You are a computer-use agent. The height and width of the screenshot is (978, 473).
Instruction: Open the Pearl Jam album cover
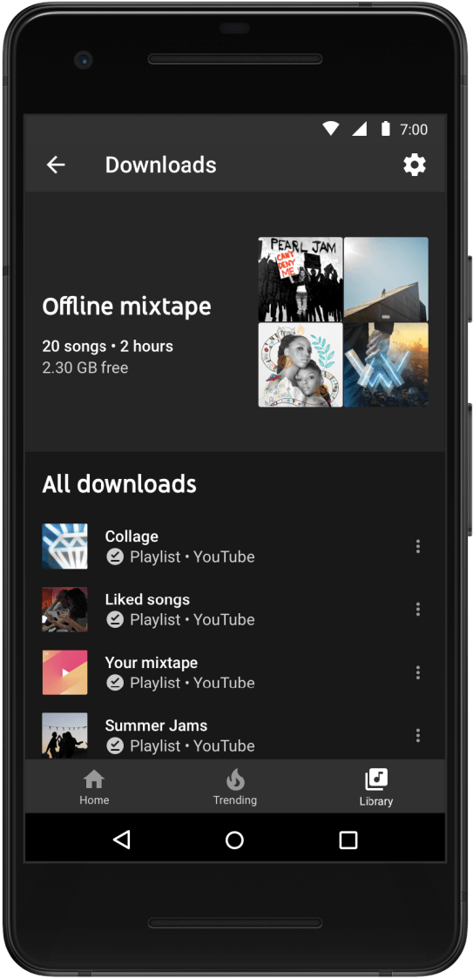click(x=301, y=279)
